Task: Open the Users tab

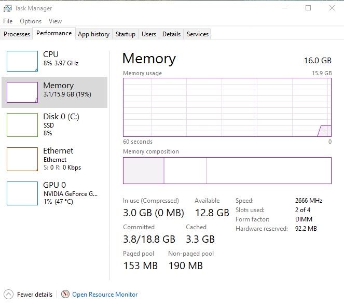Action: pos(149,34)
